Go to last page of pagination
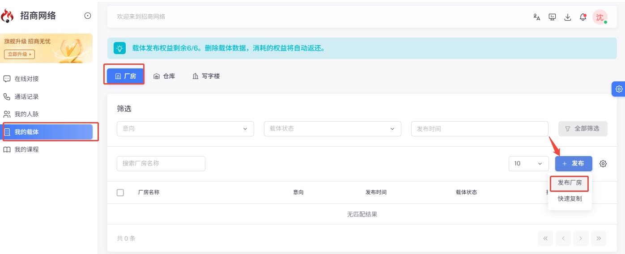 (599, 238)
